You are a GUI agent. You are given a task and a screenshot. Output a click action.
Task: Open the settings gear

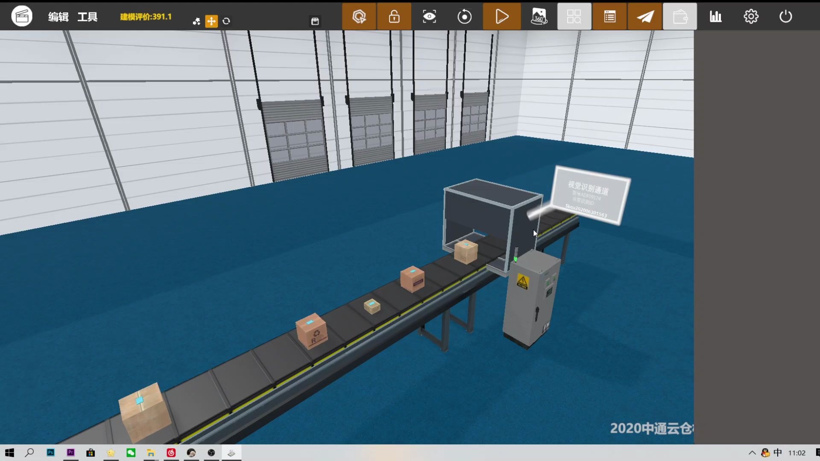(x=751, y=17)
